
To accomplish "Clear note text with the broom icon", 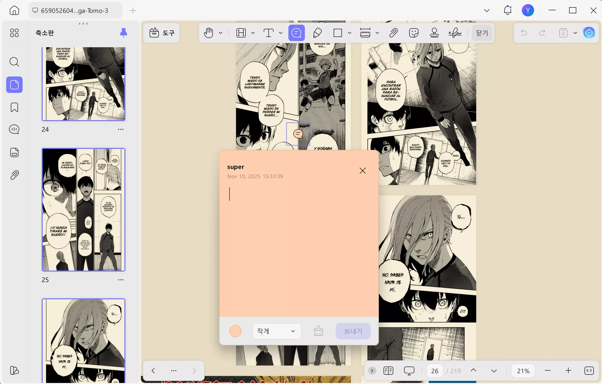I will click(x=318, y=331).
